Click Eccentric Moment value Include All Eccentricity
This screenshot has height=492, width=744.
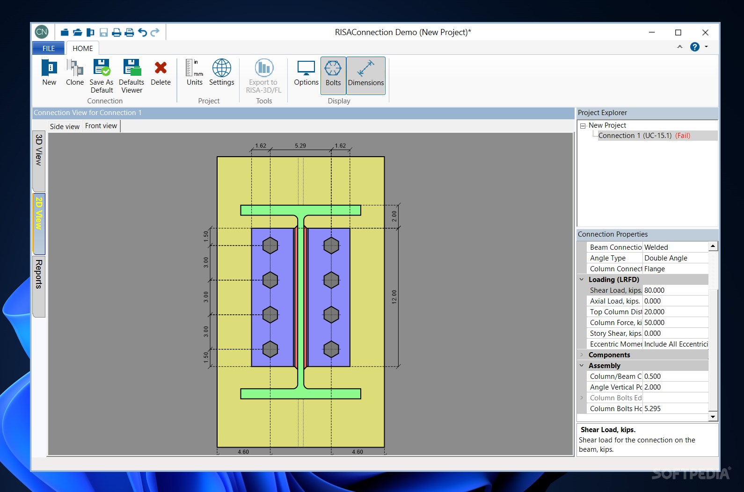click(x=676, y=344)
